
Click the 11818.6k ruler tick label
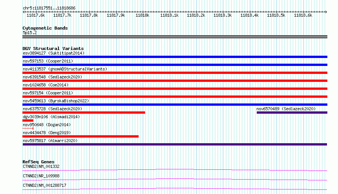[303, 16]
